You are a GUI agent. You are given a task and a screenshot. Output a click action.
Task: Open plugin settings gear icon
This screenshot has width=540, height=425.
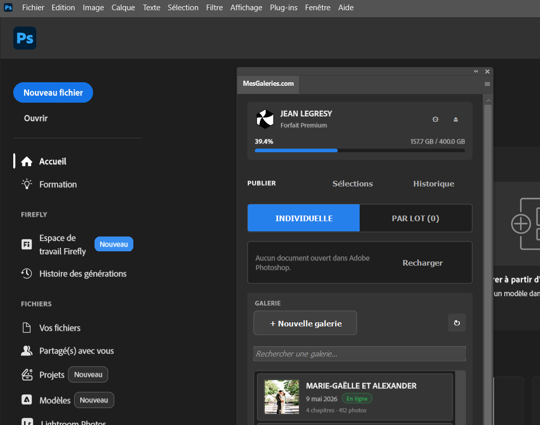pos(435,119)
